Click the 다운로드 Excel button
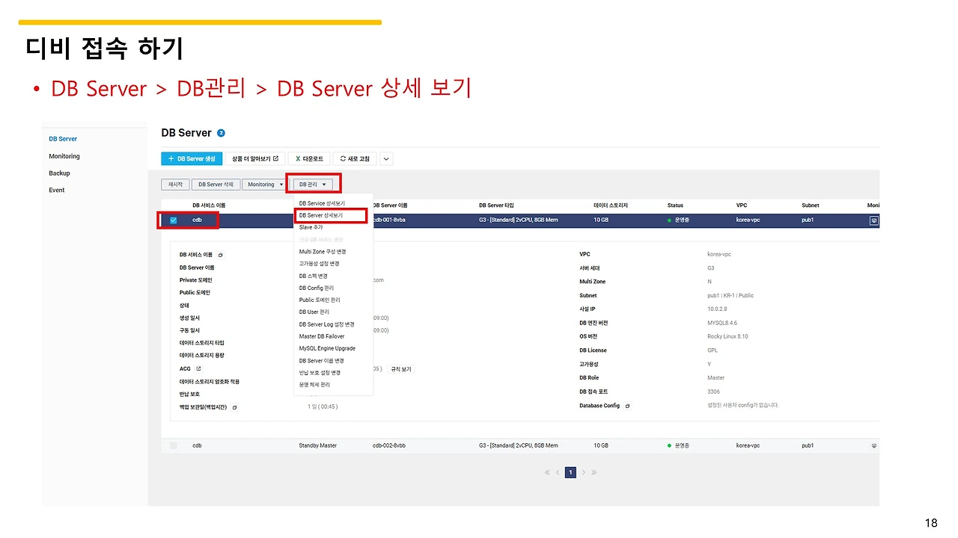The height and width of the screenshot is (538, 958). click(308, 158)
